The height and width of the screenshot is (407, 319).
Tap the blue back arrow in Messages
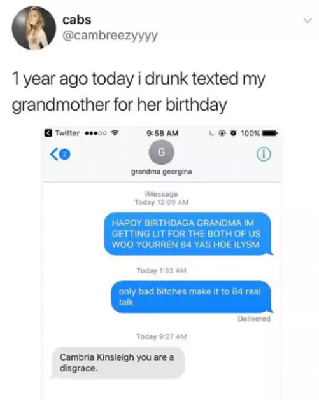53,155
